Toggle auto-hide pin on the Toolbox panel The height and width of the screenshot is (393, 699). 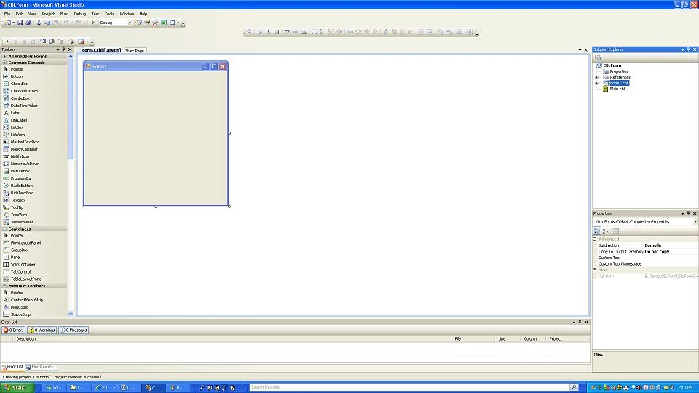tap(64, 49)
